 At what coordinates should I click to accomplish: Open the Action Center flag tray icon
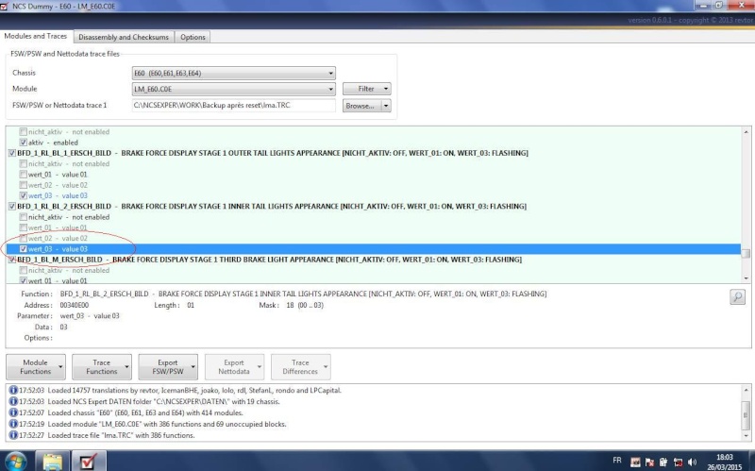click(x=649, y=463)
